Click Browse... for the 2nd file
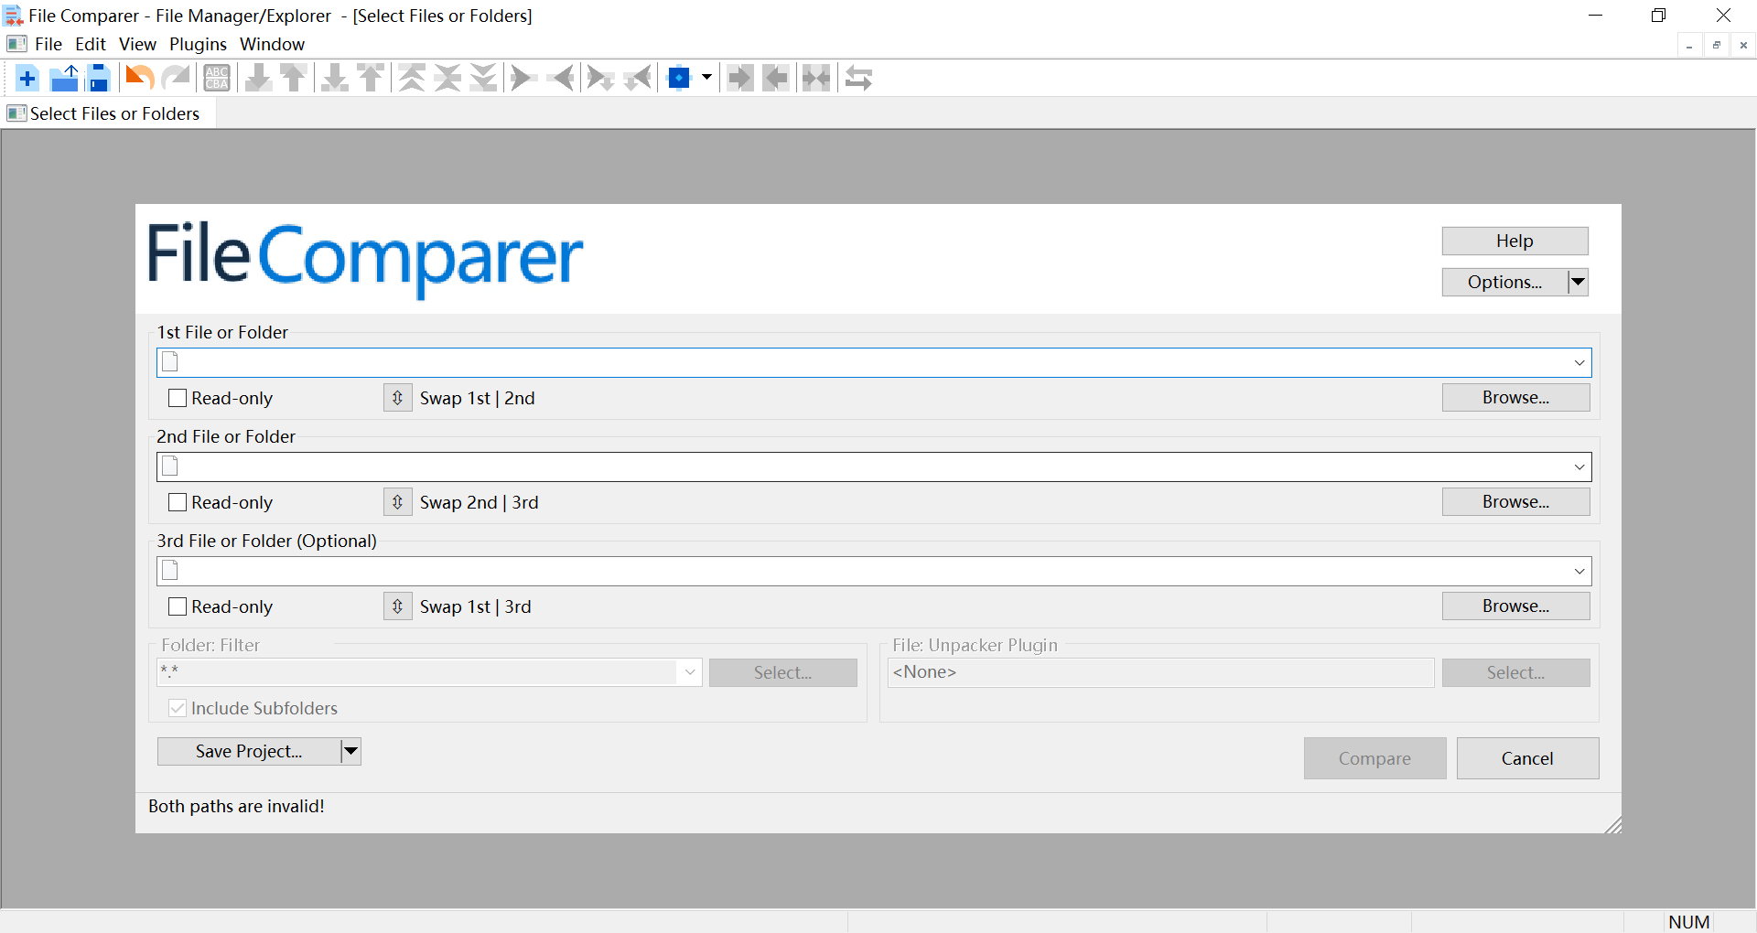The image size is (1757, 933). click(x=1515, y=501)
